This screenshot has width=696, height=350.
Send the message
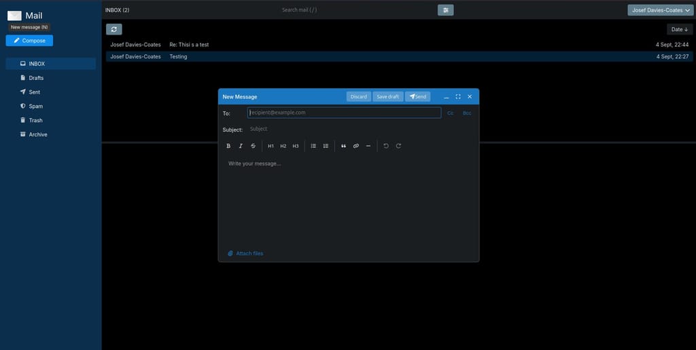point(418,96)
